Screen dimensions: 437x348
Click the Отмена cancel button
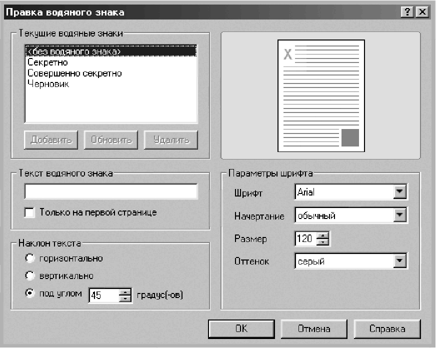(x=313, y=328)
